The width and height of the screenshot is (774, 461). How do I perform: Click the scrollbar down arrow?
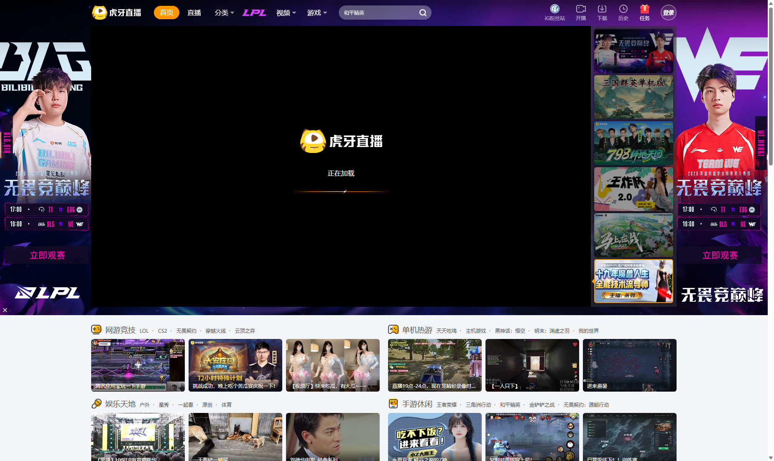[x=771, y=458]
